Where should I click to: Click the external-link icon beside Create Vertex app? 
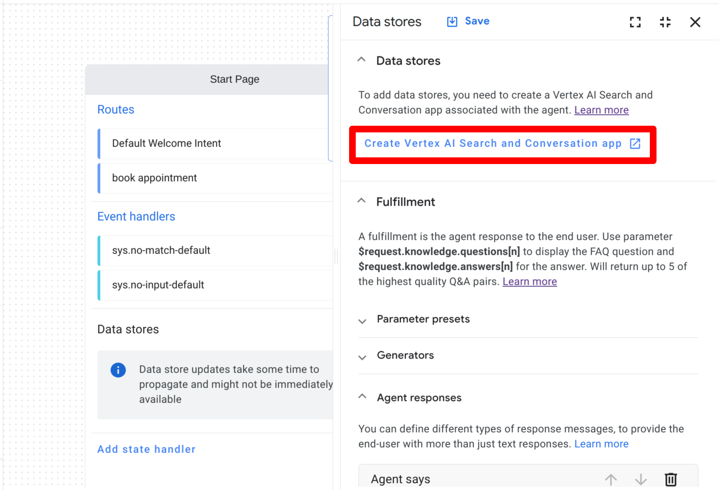pyautogui.click(x=635, y=144)
